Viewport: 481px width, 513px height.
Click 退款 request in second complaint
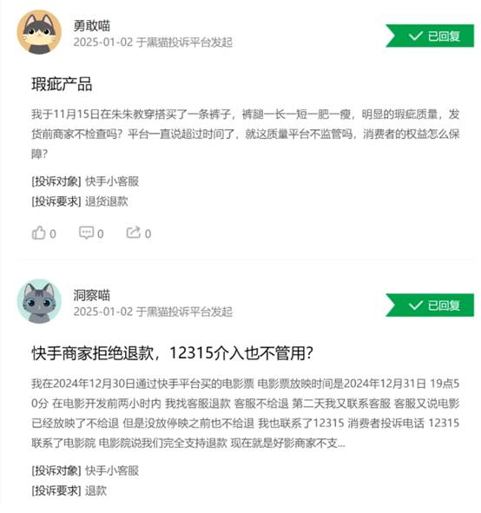[x=96, y=490]
